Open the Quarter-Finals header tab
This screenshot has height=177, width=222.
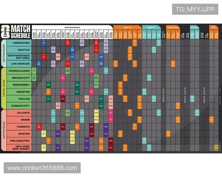click(173, 27)
